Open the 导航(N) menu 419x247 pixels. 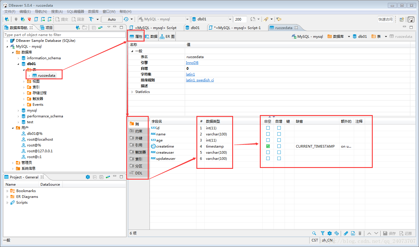pos(41,12)
